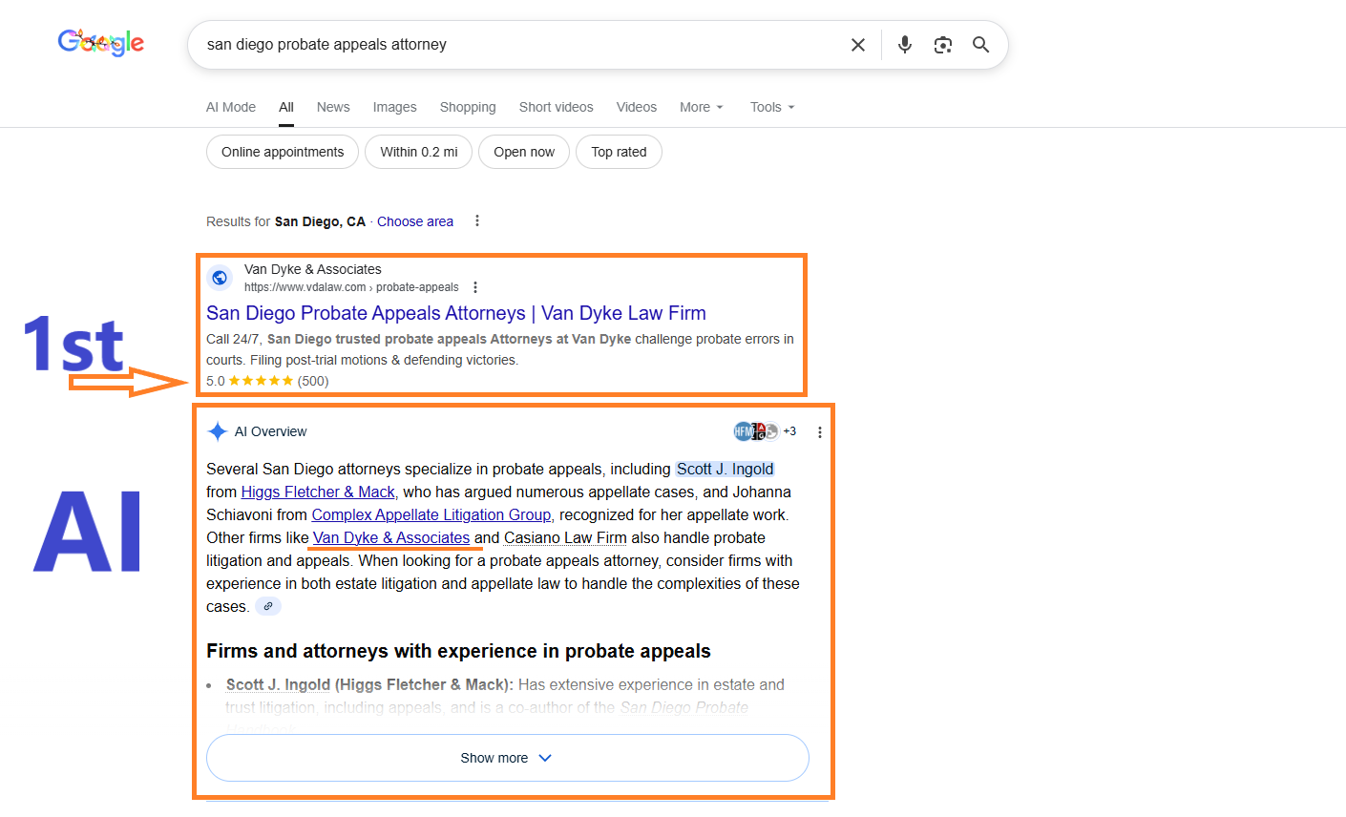This screenshot has width=1346, height=817.
Task: Select the All tab
Action: click(x=286, y=107)
